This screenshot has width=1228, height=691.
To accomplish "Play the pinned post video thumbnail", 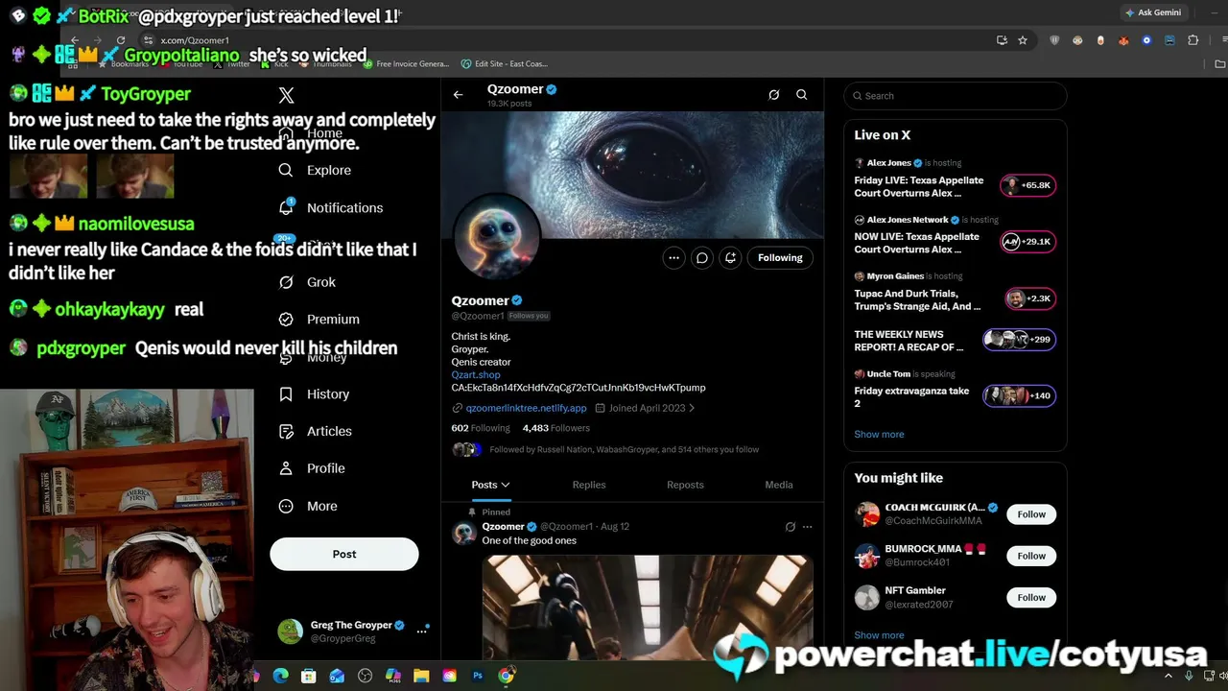I will pyautogui.click(x=648, y=607).
